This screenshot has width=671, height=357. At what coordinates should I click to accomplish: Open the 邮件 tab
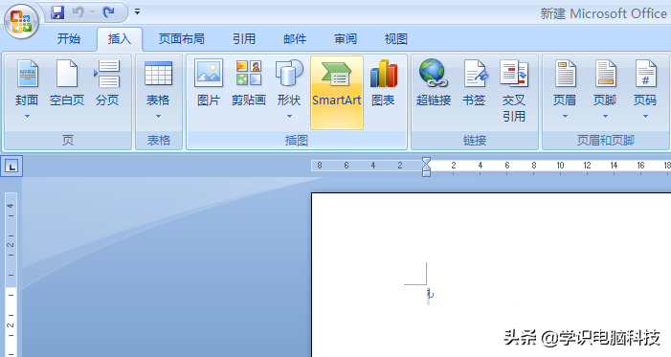click(295, 39)
